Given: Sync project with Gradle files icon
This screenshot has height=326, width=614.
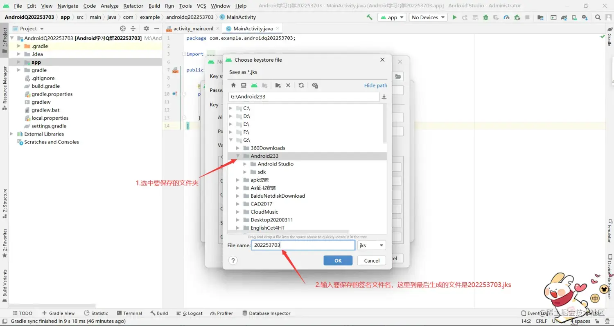Looking at the screenshot, I should coord(564,17).
